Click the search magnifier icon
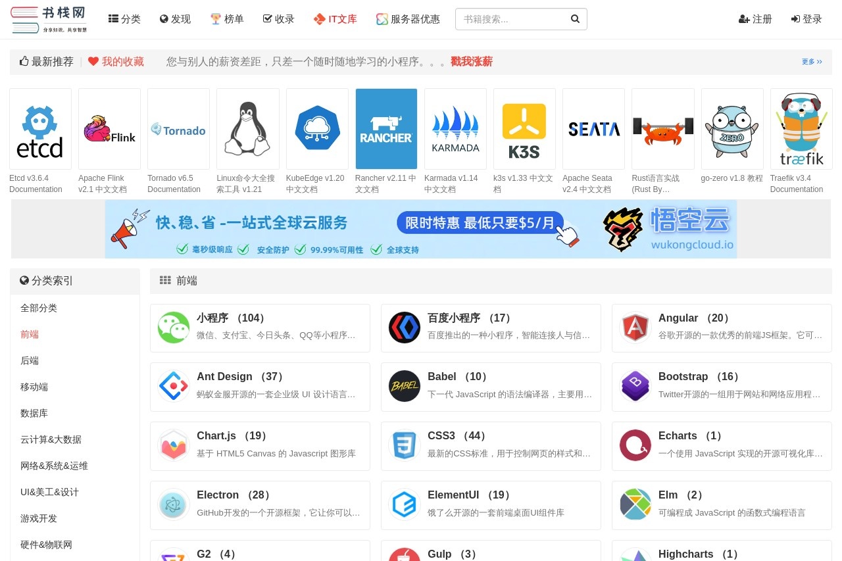842x561 pixels. tap(575, 19)
